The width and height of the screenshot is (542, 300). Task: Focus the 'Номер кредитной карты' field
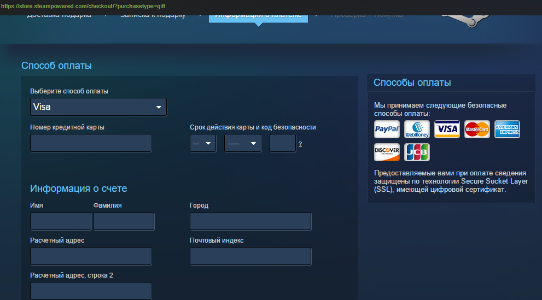coord(91,143)
